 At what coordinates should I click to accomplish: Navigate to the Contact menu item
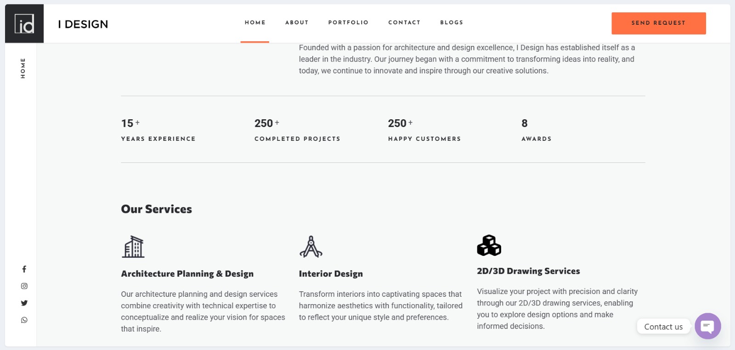(x=404, y=22)
